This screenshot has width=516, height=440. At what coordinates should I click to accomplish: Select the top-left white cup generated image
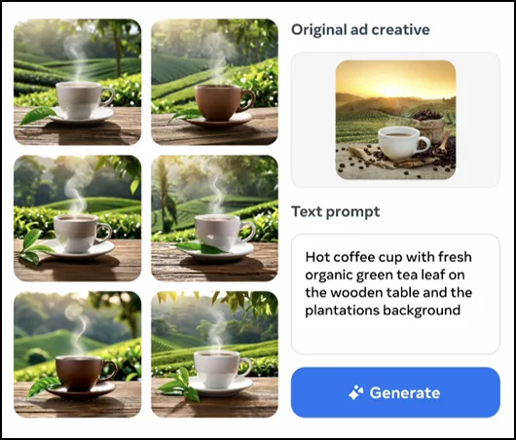[x=78, y=82]
